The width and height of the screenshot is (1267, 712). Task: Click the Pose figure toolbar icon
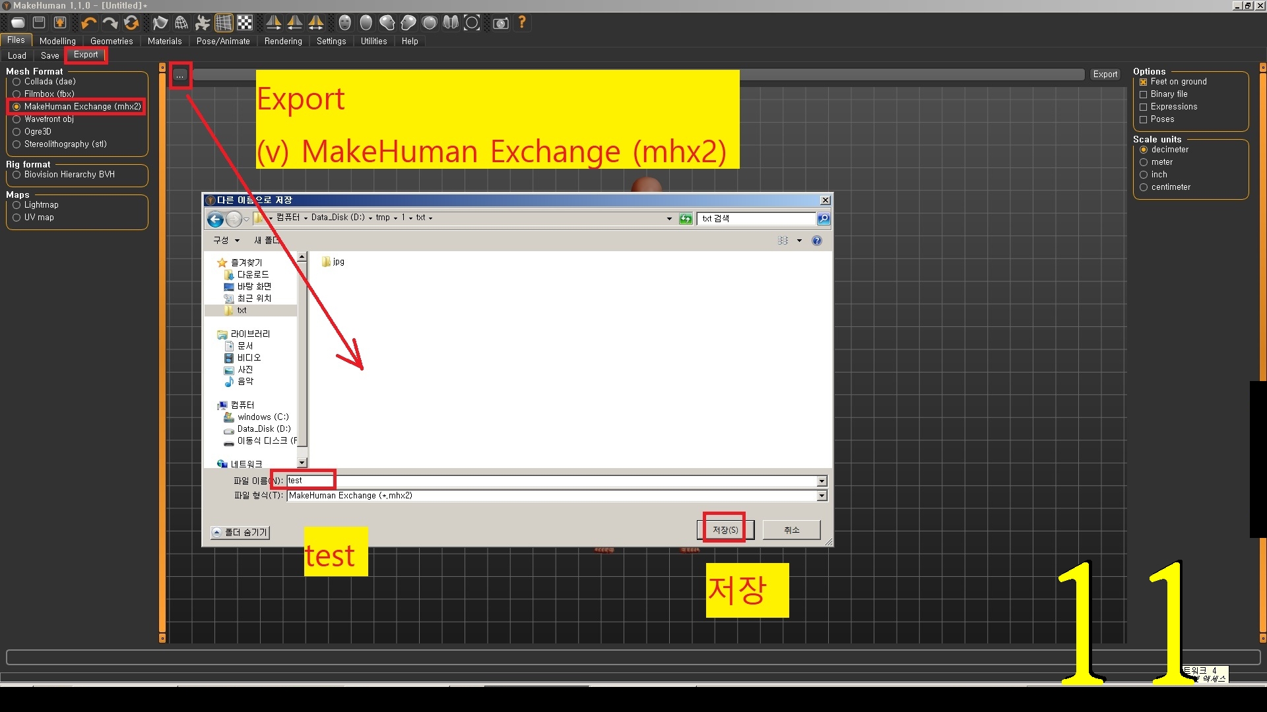click(x=203, y=23)
